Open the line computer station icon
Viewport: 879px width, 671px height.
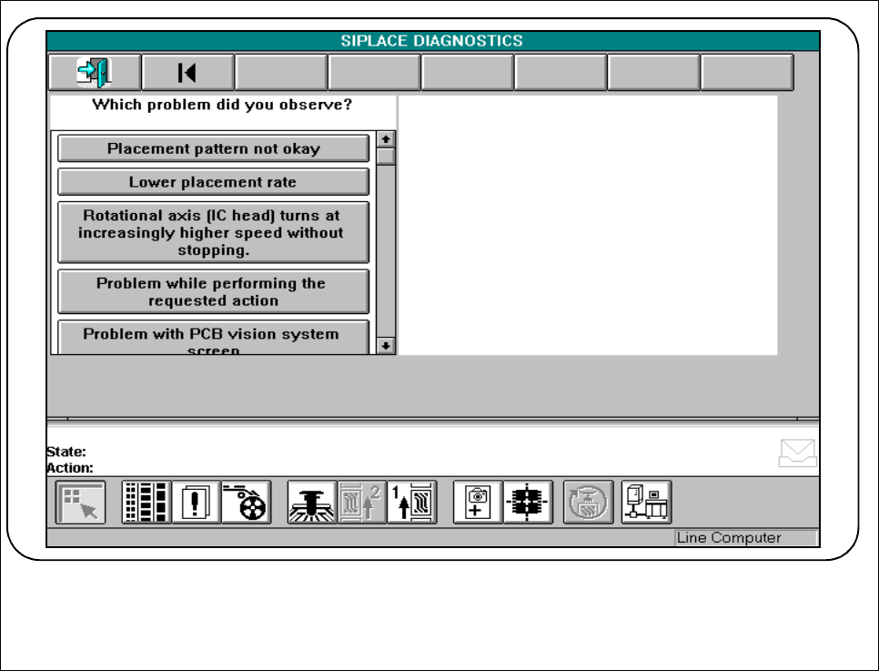646,503
